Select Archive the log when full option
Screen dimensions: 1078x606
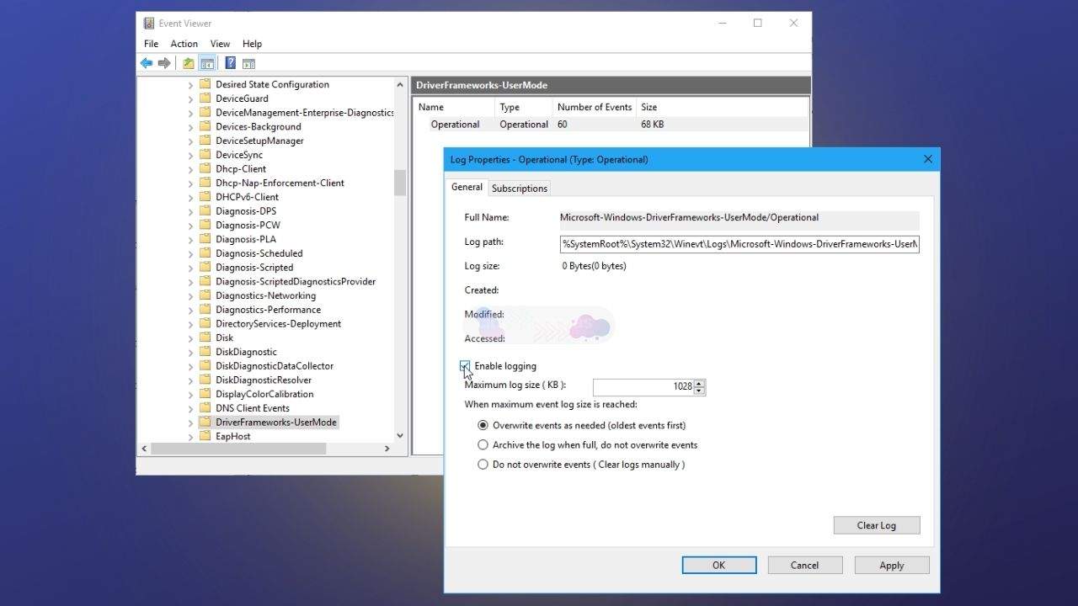pyautogui.click(x=483, y=444)
